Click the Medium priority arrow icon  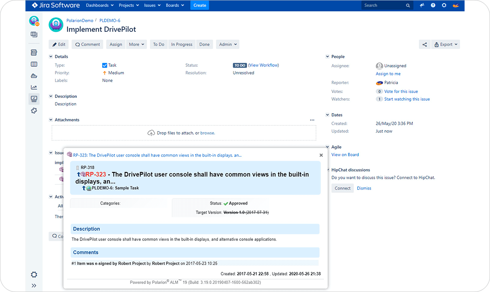tap(105, 73)
